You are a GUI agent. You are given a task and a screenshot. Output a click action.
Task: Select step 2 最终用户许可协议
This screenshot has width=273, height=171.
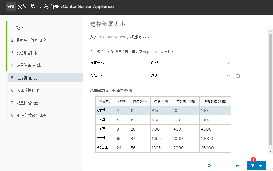pyautogui.click(x=31, y=40)
